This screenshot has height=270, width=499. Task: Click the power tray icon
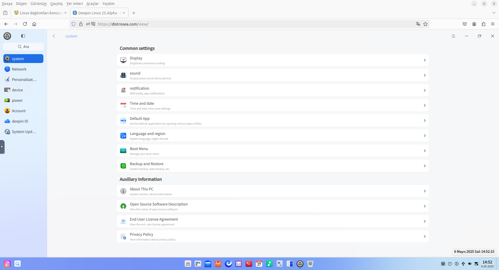pyautogui.click(x=450, y=264)
